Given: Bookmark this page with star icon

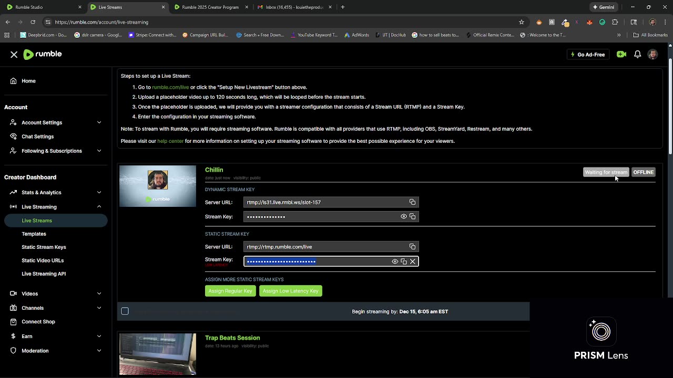Looking at the screenshot, I should [x=522, y=22].
